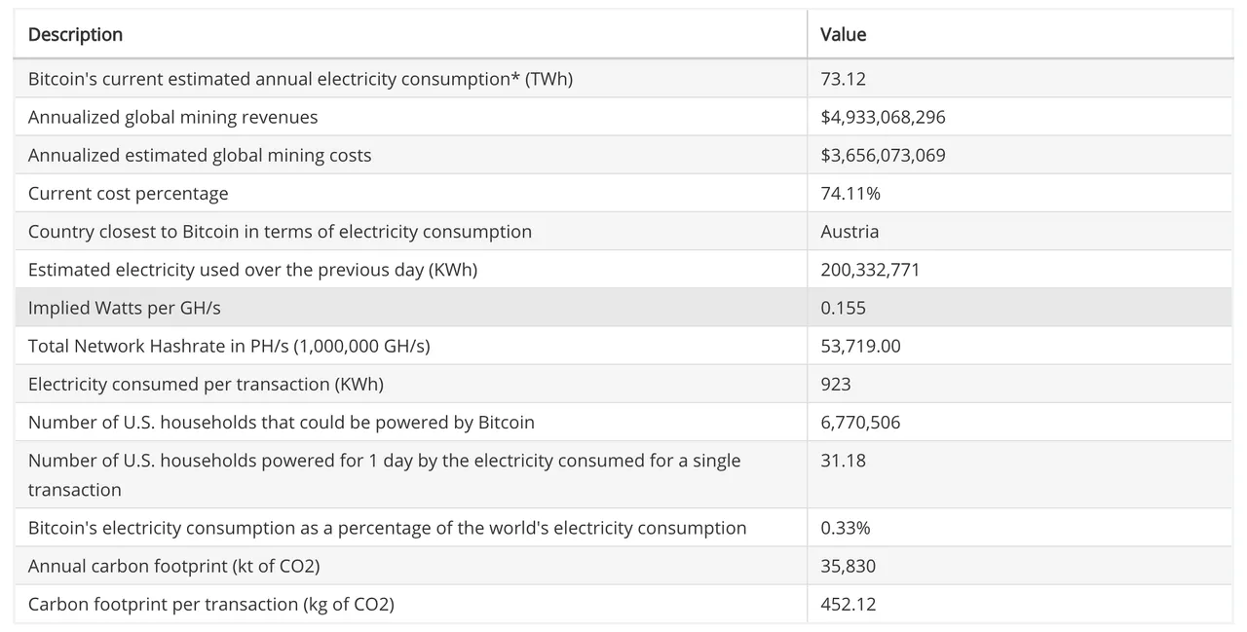Screen dimensions: 1247x632
Task: Click the 923 KWh per transaction value
Action: [x=835, y=384]
